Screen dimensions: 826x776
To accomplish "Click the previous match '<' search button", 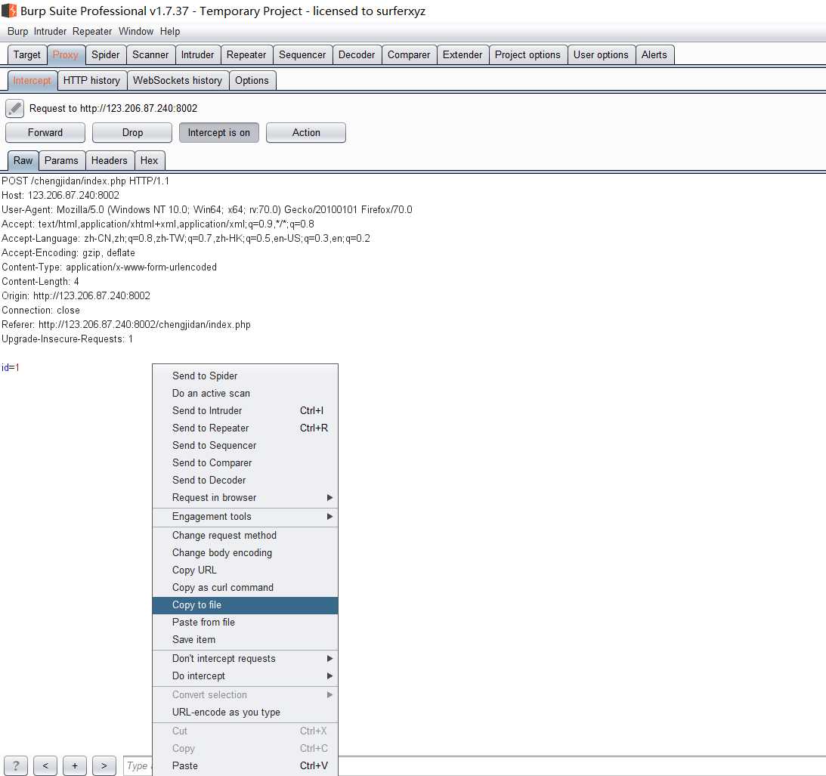I will 45,765.
